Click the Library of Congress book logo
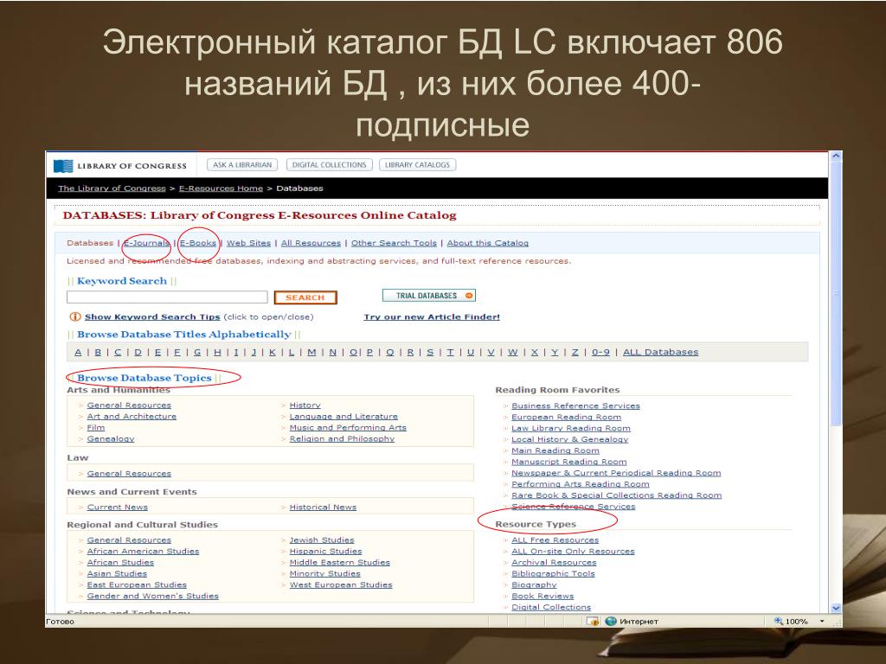The width and height of the screenshot is (886, 664). pos(63,166)
